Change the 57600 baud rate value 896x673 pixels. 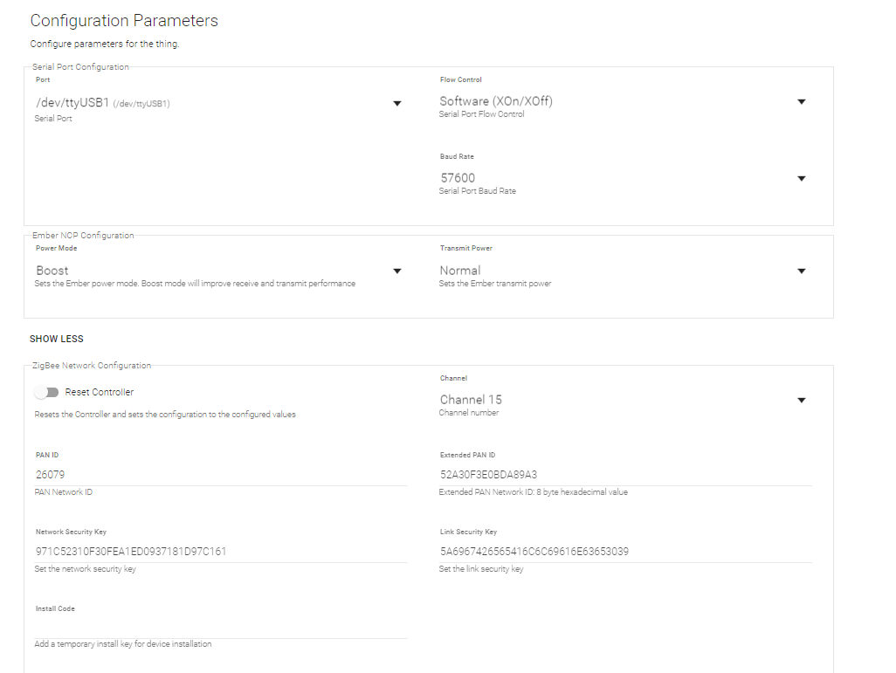611,178
